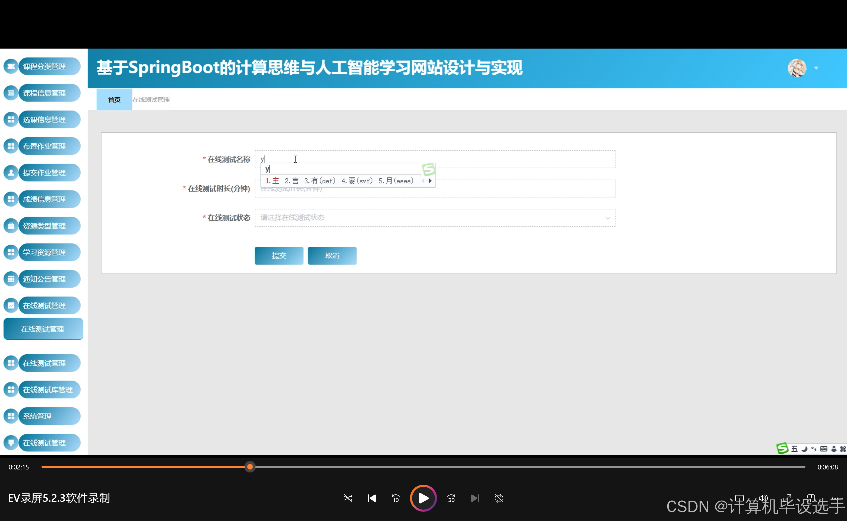Click the 在线测试库管理 sidebar icon
The width and height of the screenshot is (847, 521).
pyautogui.click(x=11, y=389)
